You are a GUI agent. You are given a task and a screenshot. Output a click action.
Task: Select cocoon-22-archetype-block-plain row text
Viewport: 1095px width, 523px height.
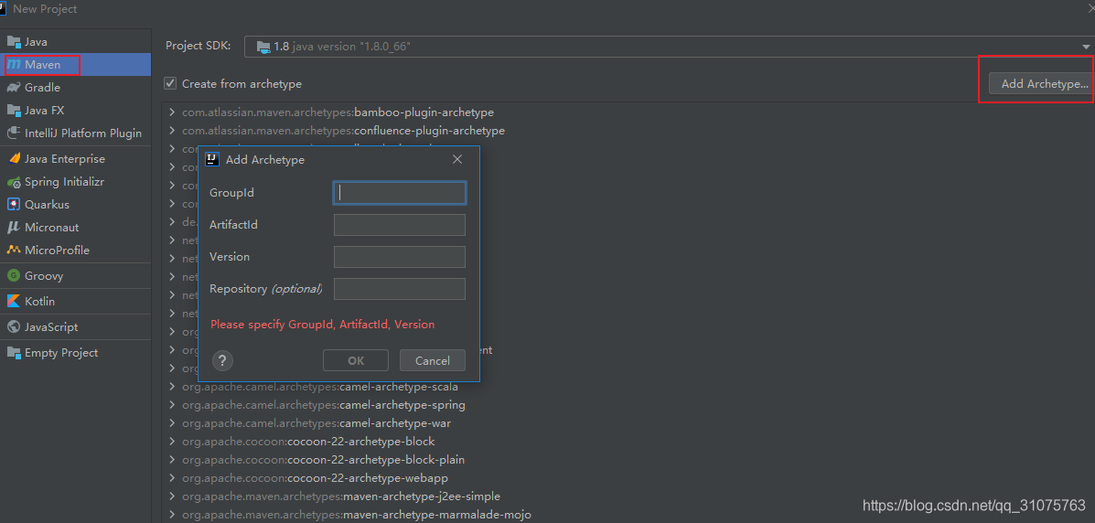323,460
